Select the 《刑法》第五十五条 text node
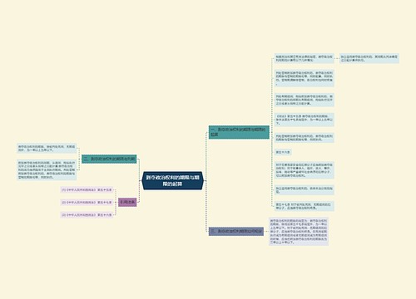This screenshot has width=416, height=299. [304, 120]
